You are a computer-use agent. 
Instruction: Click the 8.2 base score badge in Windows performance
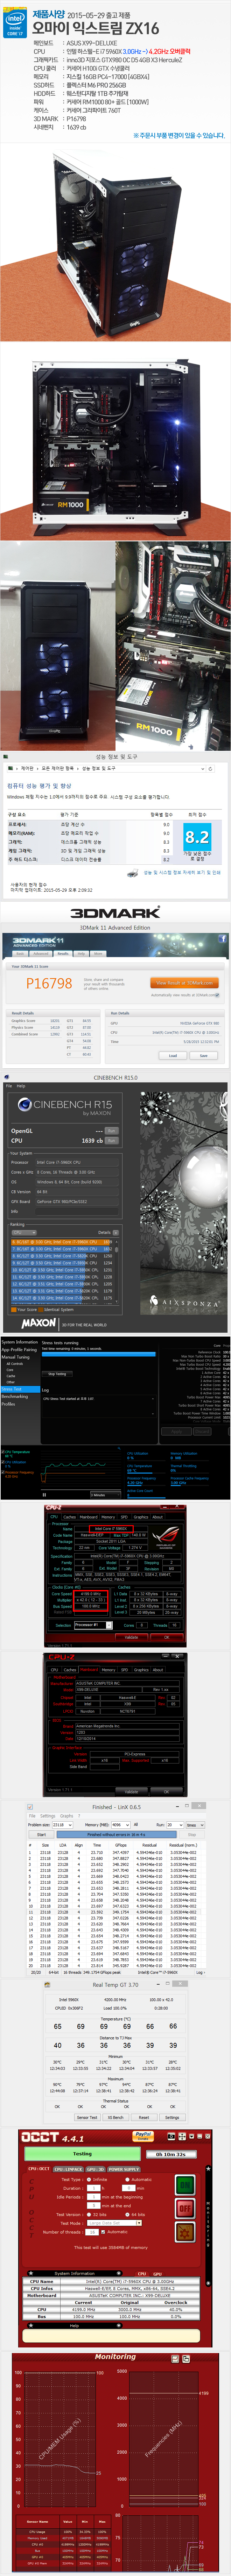[197, 837]
